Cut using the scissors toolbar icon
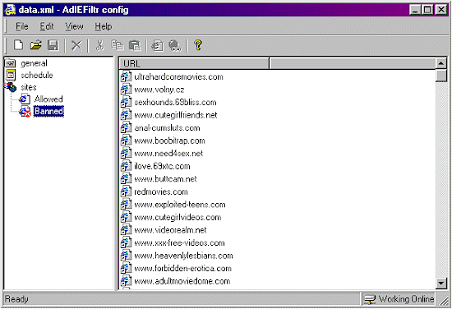 (x=99, y=45)
